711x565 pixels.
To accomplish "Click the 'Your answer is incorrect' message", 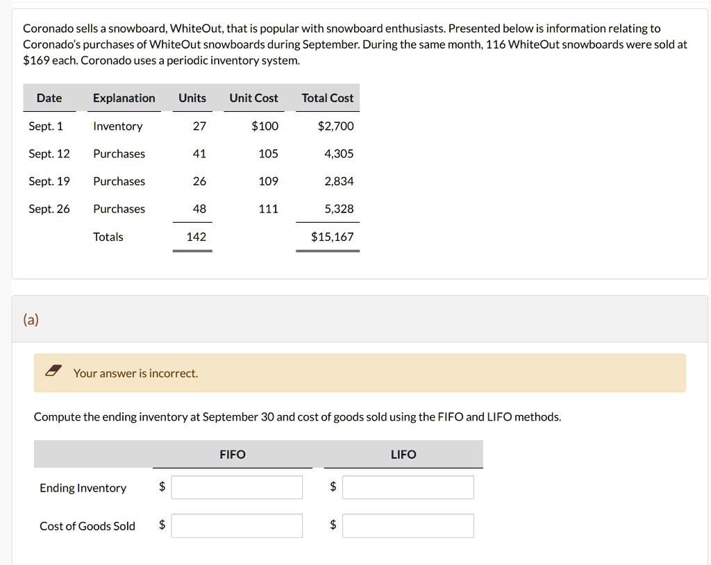I will [x=135, y=373].
